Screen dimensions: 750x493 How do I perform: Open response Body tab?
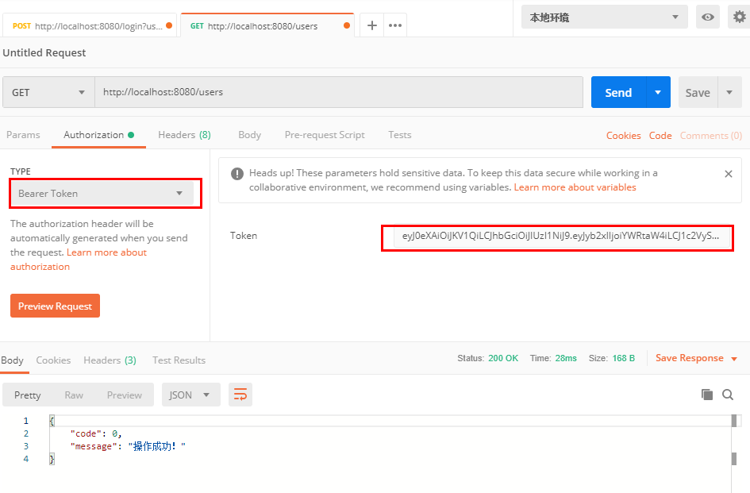13,360
